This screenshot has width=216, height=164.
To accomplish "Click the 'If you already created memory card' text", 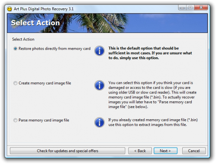I will click(x=153, y=122).
